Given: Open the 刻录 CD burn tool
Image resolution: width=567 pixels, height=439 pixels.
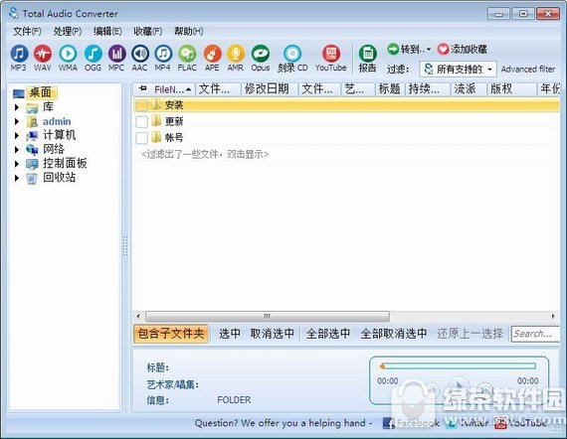Looking at the screenshot, I should coord(292,58).
